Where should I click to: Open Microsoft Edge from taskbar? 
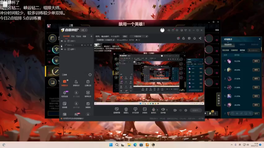click(x=135, y=145)
